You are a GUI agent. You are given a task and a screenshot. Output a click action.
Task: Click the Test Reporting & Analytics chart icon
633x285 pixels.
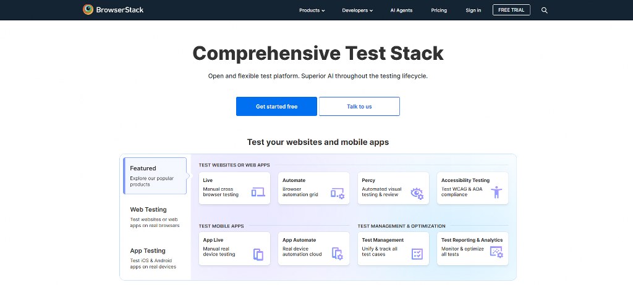coord(496,252)
